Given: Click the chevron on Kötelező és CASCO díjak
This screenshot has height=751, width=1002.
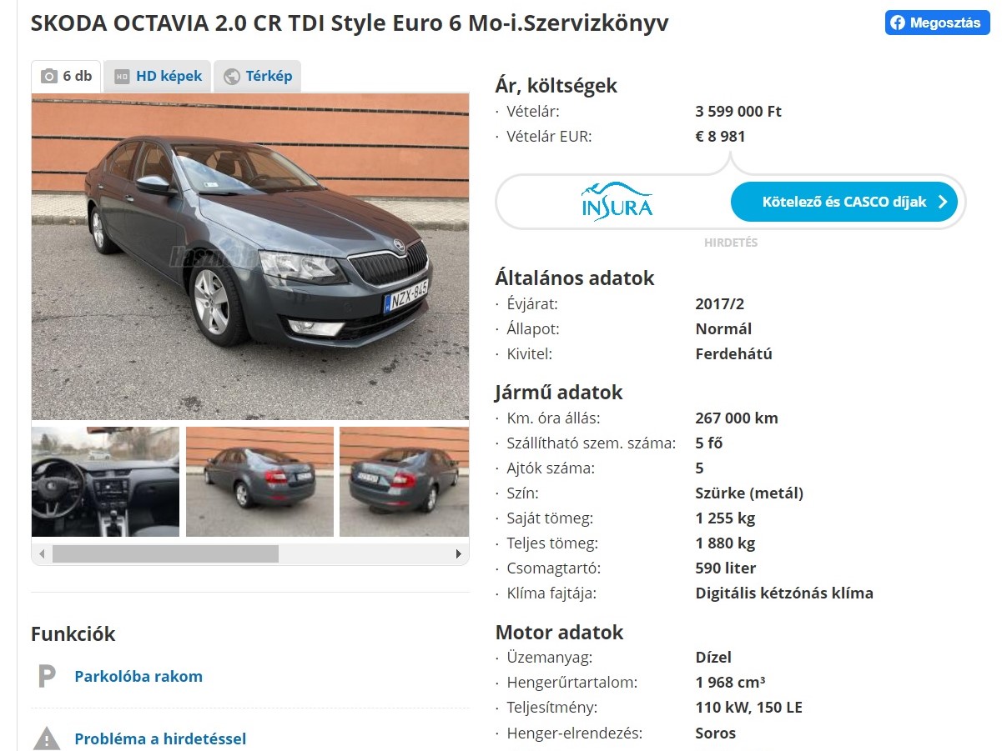Looking at the screenshot, I should coord(943,202).
